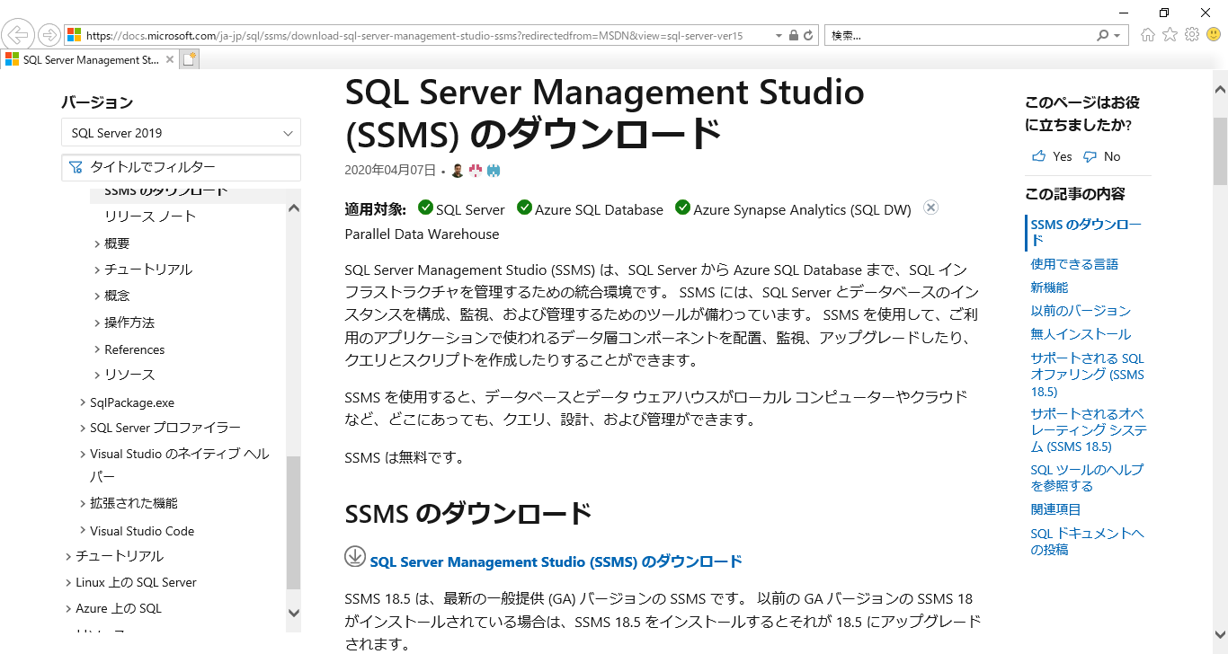Viewport: 1228px width, 654px height.
Task: Select the SQL Server Management St... browser tab
Action: click(90, 59)
